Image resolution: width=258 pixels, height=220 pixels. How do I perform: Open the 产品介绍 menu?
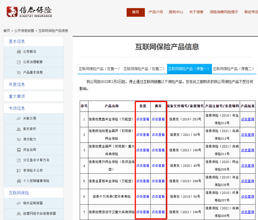click(x=156, y=12)
